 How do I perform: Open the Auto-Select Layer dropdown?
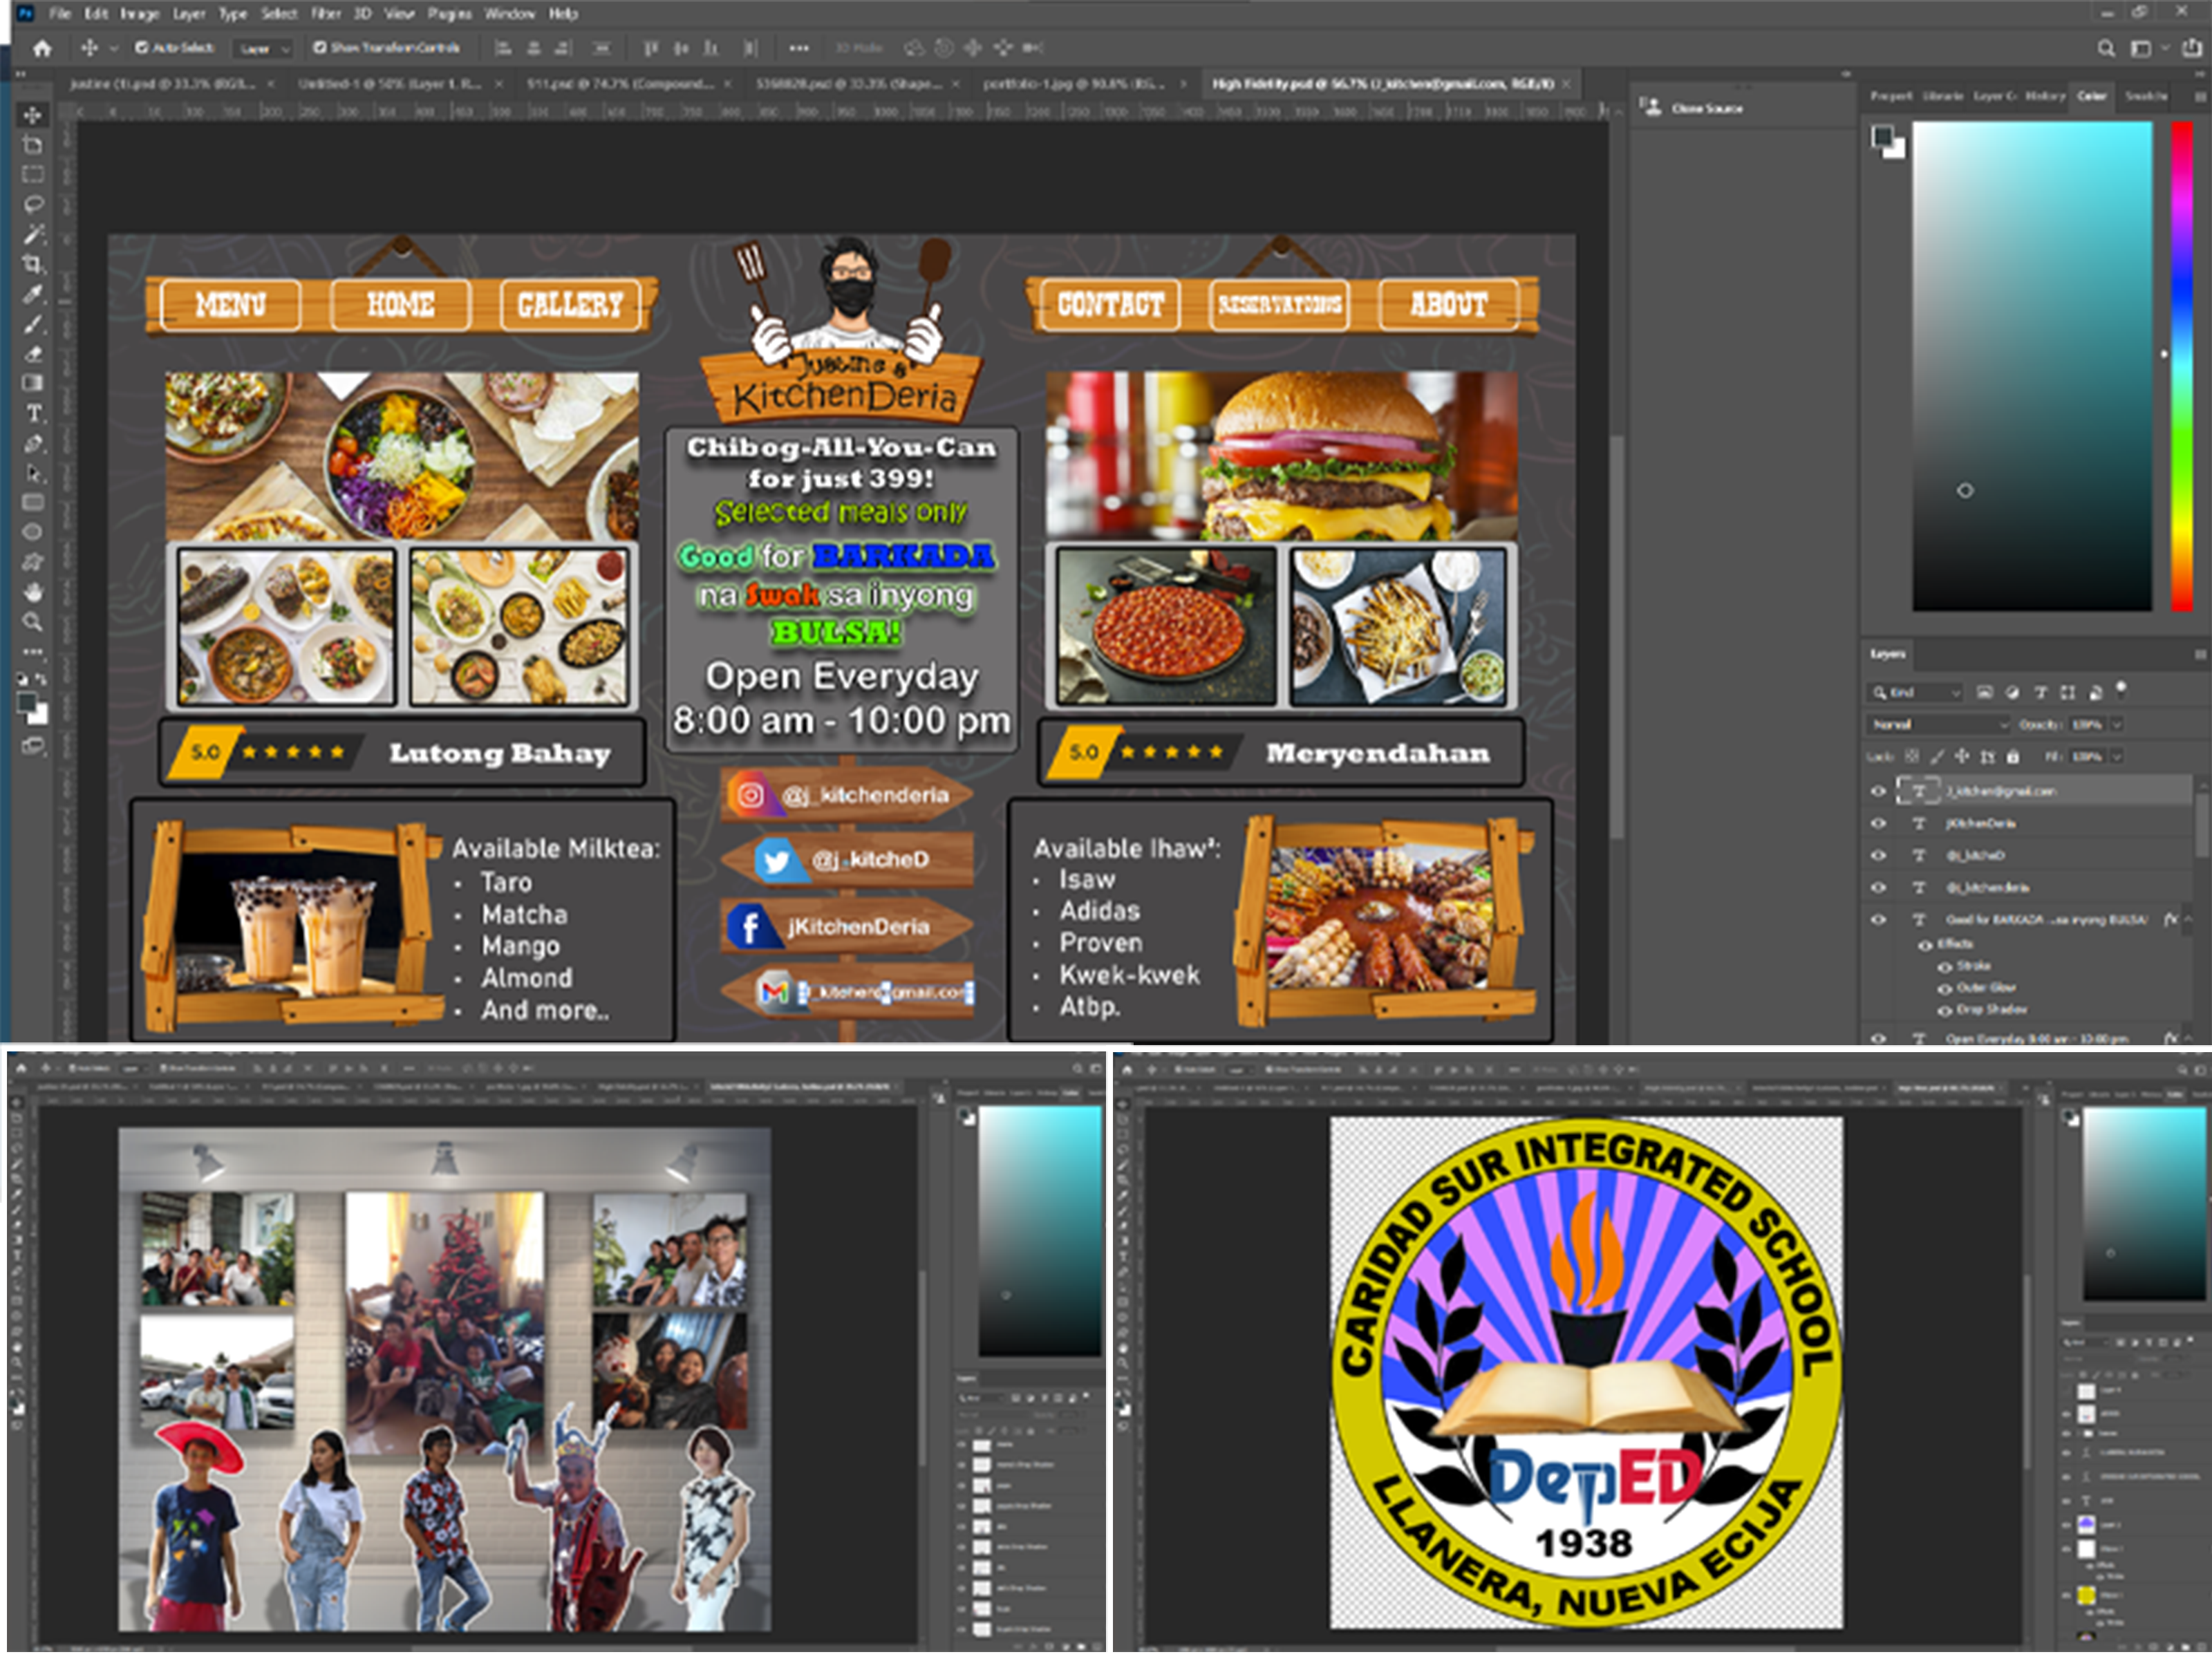point(264,48)
